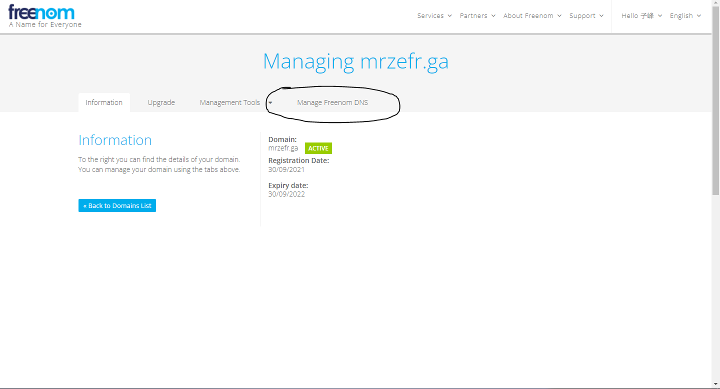Click the Management Tools tab label
Viewport: 720px width, 389px height.
pos(230,102)
